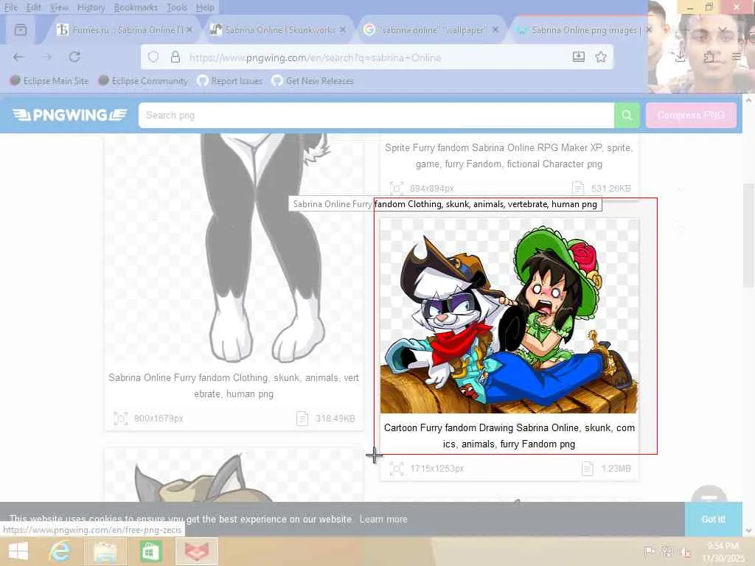Click the green search magnifier button
The width and height of the screenshot is (755, 566).
click(x=627, y=116)
